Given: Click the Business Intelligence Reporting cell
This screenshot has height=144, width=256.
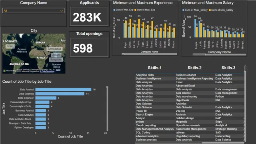Looking at the screenshot, I should click(x=194, y=78).
